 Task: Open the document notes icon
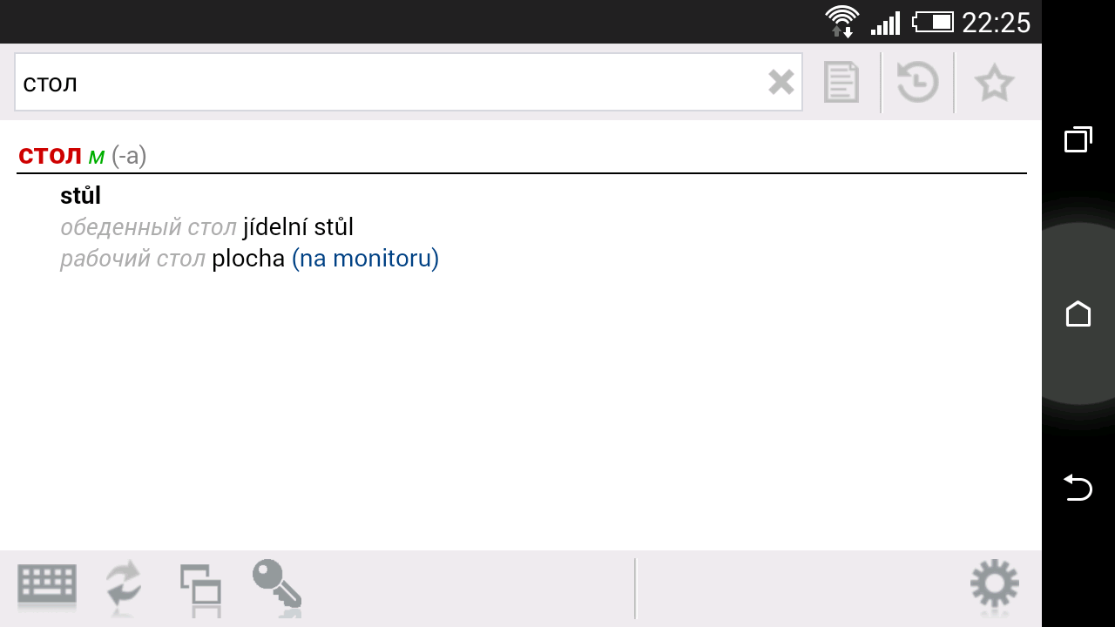coord(841,83)
